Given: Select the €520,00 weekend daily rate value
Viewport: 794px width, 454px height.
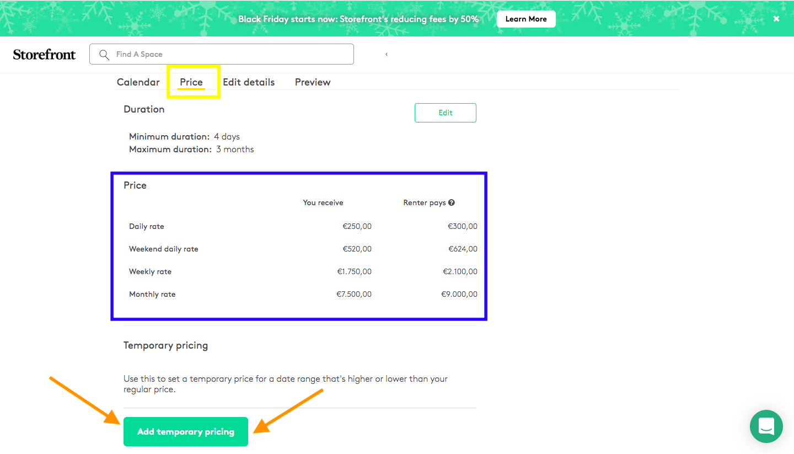Looking at the screenshot, I should (357, 249).
